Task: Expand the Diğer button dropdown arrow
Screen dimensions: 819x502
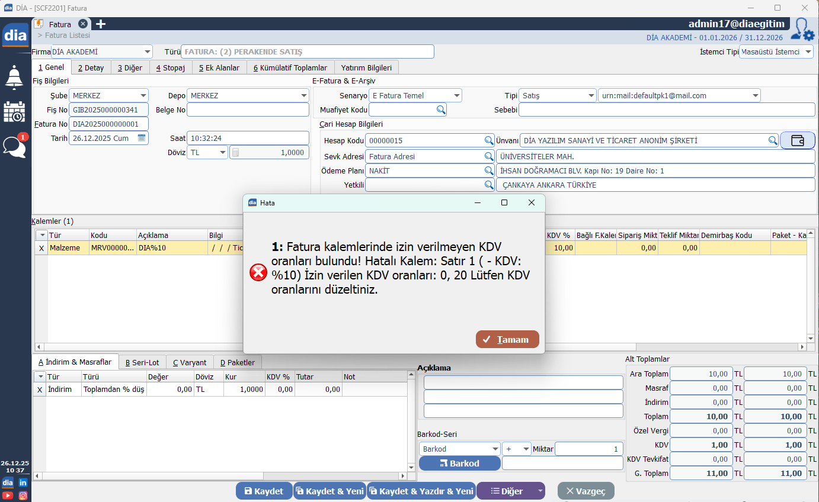Action: 539,491
